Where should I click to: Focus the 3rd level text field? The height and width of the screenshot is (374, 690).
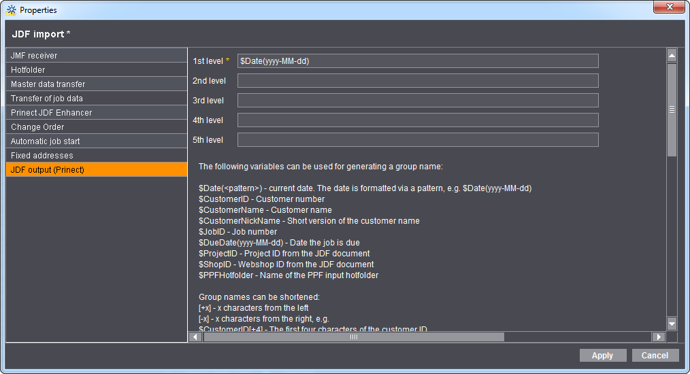pos(417,101)
